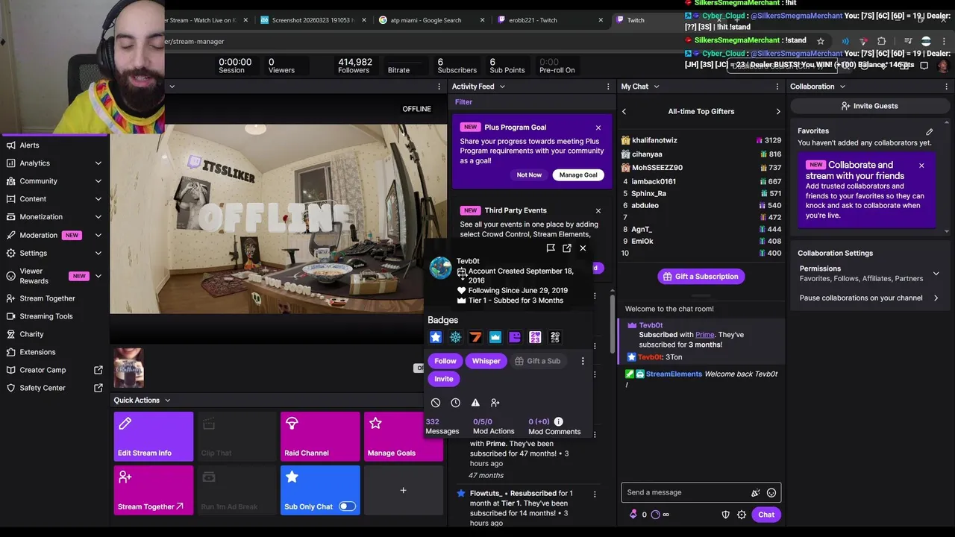The image size is (955, 537).
Task: Show previous leaderboard in My Chat
Action: (624, 112)
